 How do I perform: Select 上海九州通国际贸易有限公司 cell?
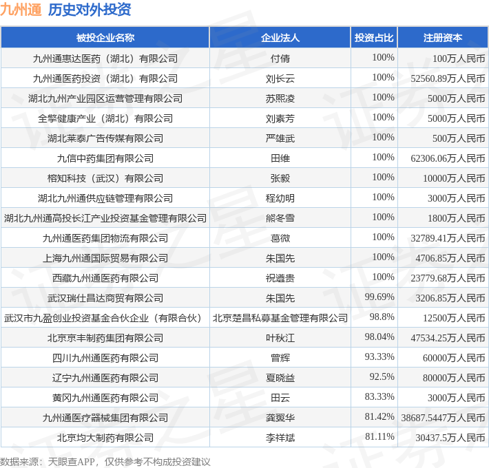point(105,257)
